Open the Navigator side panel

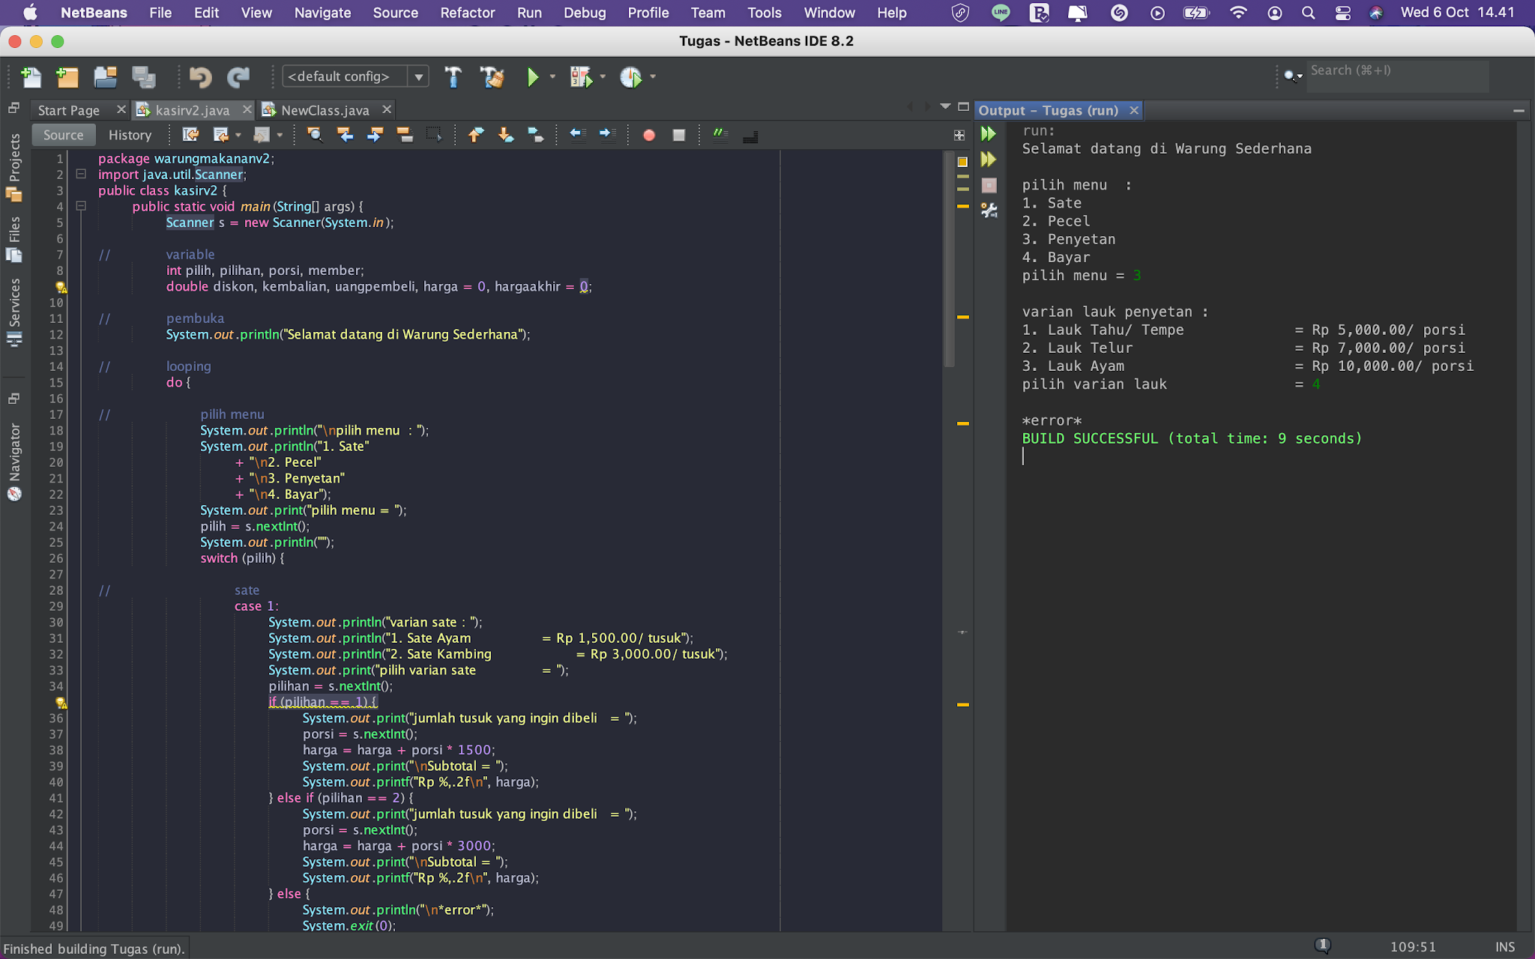(14, 462)
